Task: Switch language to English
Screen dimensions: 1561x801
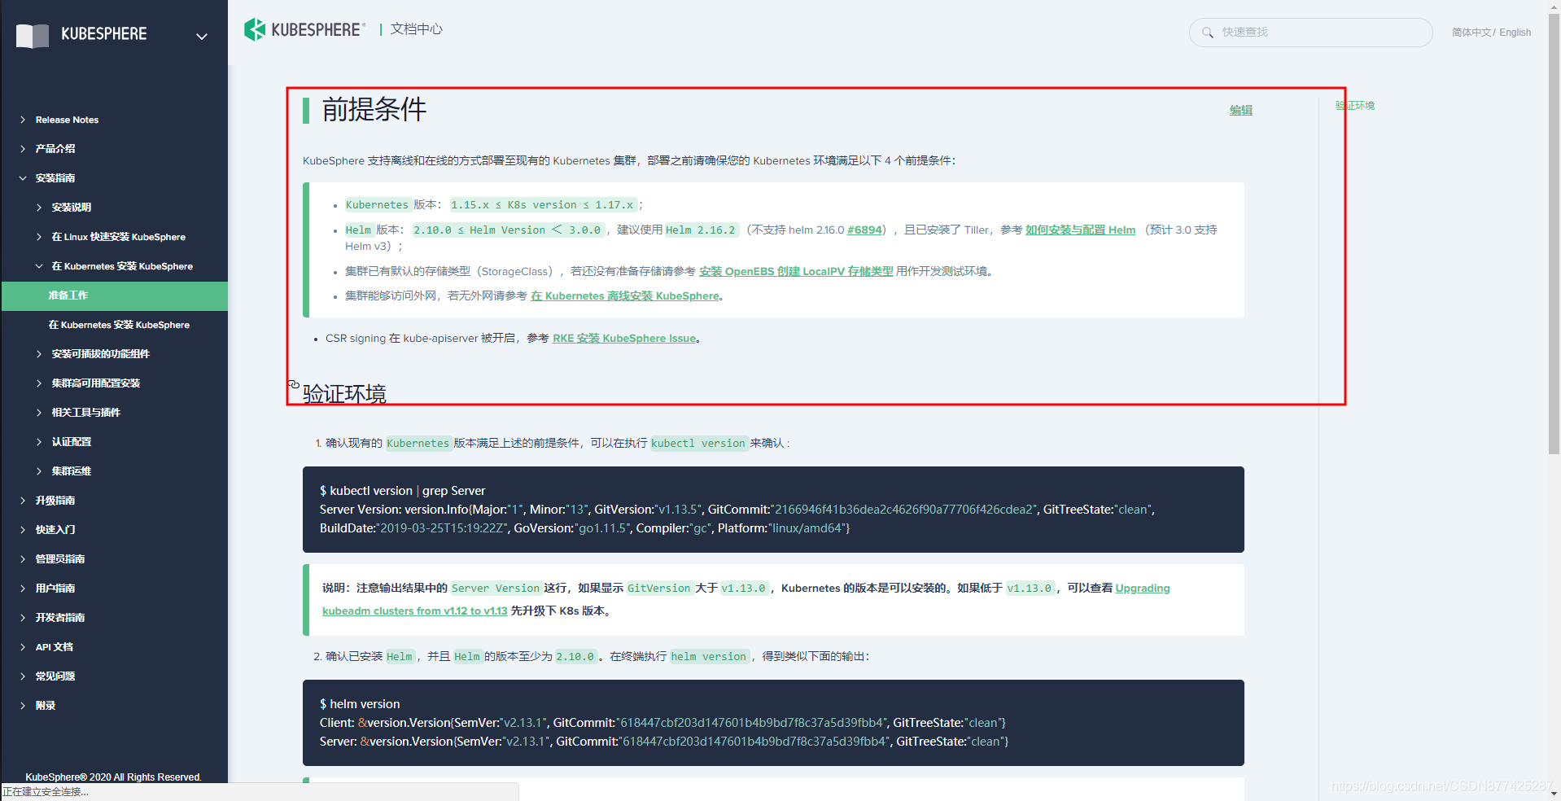Action: (x=1515, y=33)
